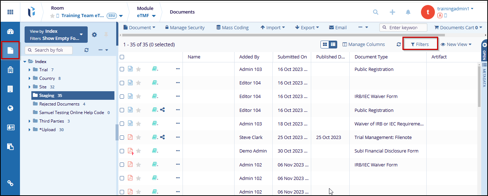Click Manage Columns button
Viewport: 488px width, 196px height.
click(x=364, y=45)
